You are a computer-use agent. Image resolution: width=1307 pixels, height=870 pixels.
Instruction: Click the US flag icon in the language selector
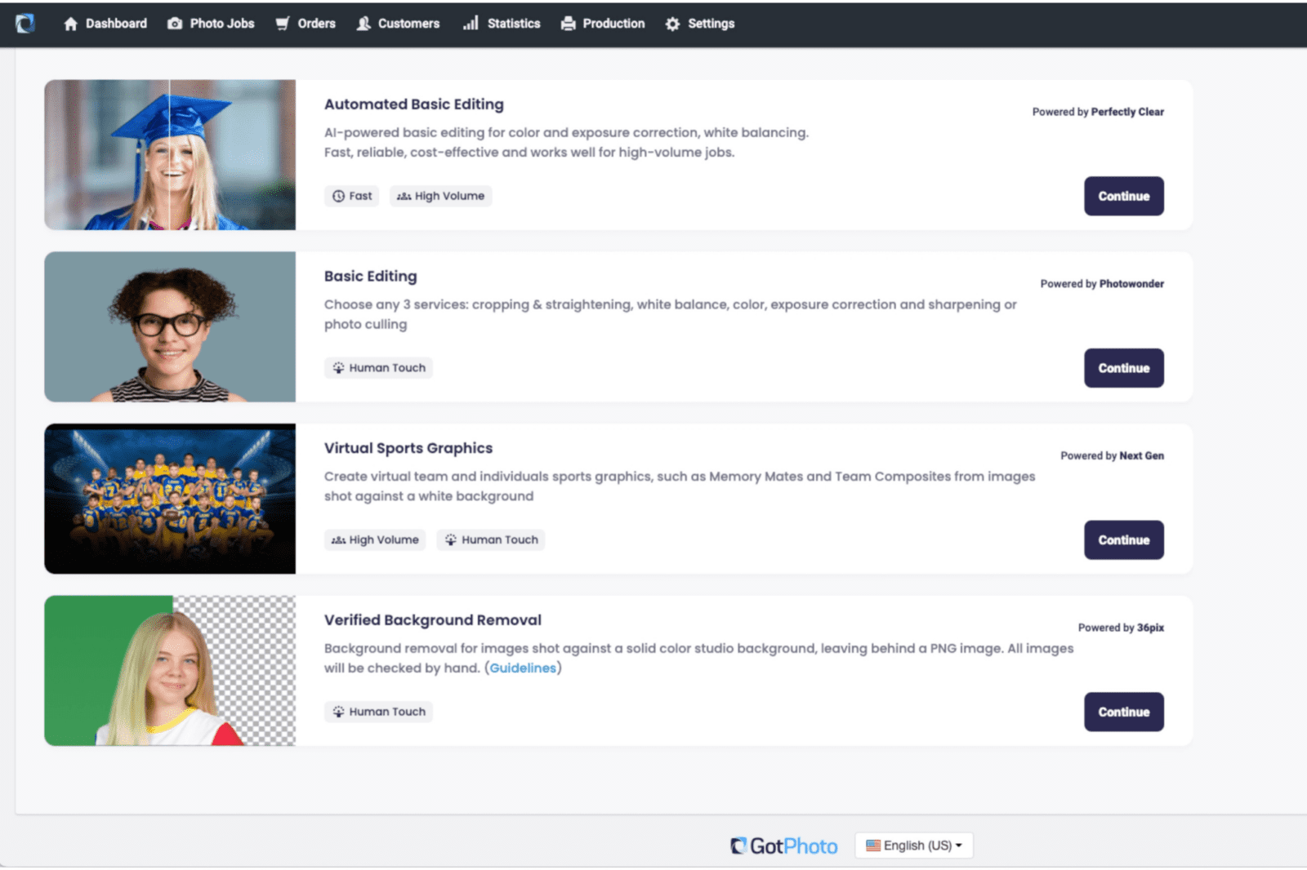tap(873, 846)
